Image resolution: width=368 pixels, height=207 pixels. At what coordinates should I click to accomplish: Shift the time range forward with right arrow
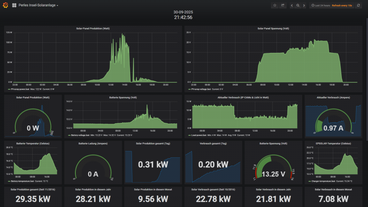[x=304, y=6]
